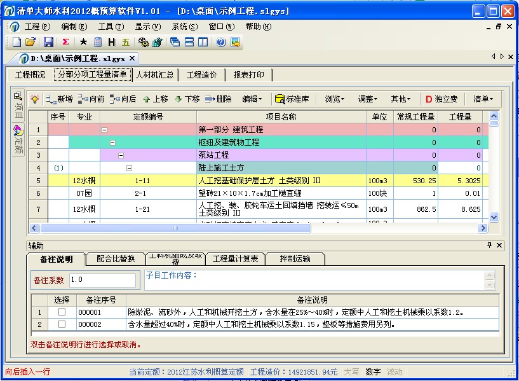Tile windows vertically via toolbar icon

pos(203,42)
